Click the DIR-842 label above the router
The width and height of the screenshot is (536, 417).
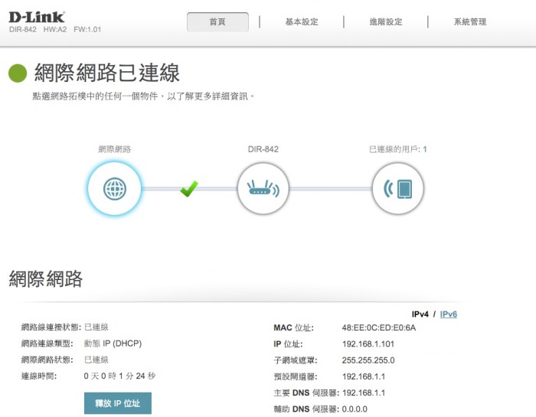[263, 149]
